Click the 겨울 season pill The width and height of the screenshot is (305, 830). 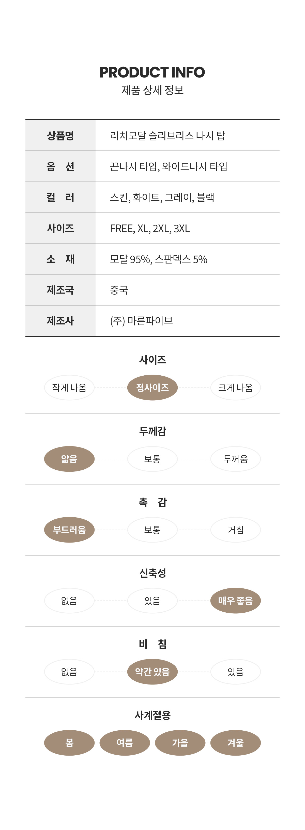tap(236, 743)
